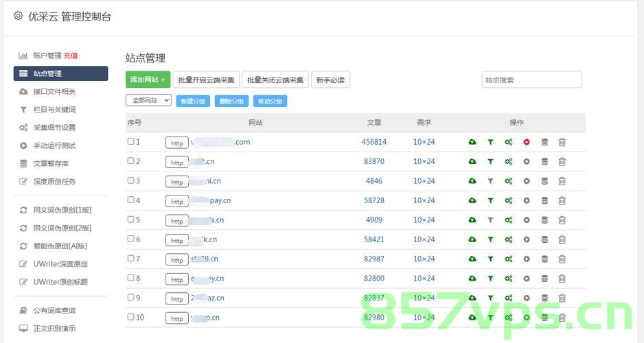Click the run icon in the 83870 row
The image size is (644, 343).
point(527,161)
